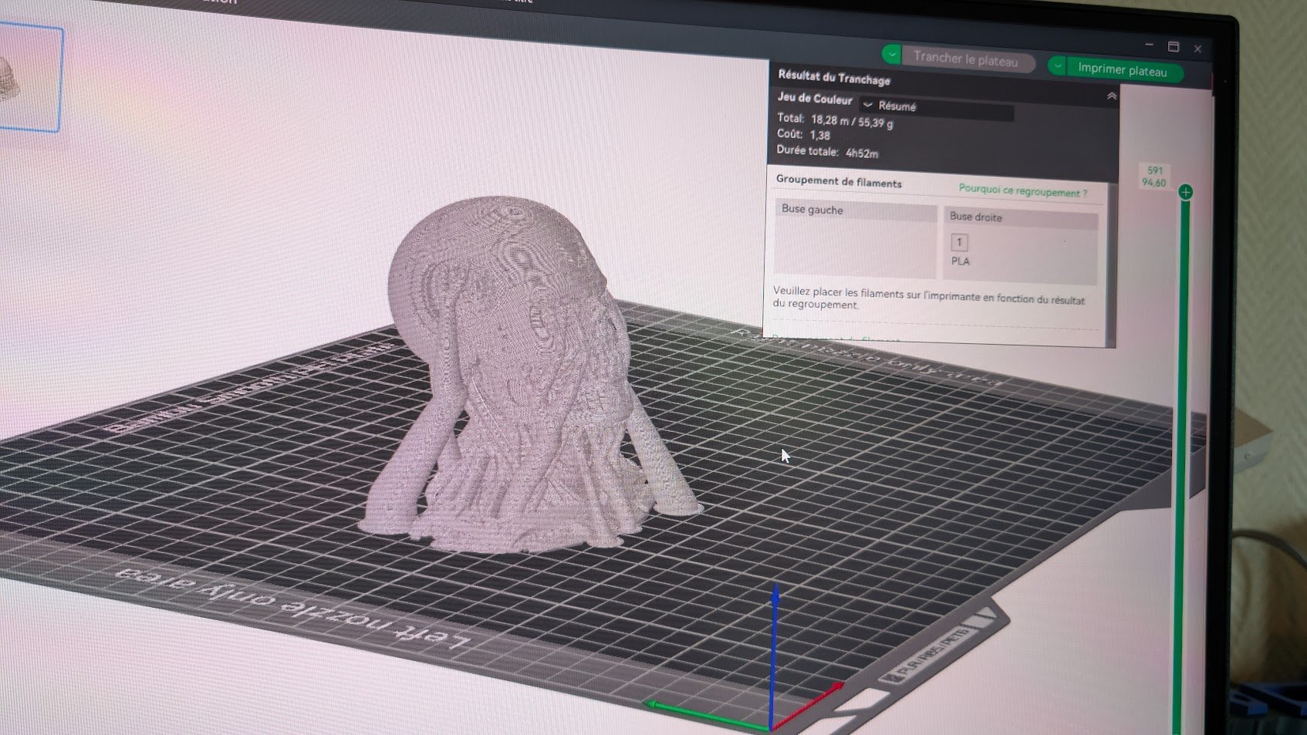
Task: Click the layer number label 591
Action: pyautogui.click(x=1155, y=170)
